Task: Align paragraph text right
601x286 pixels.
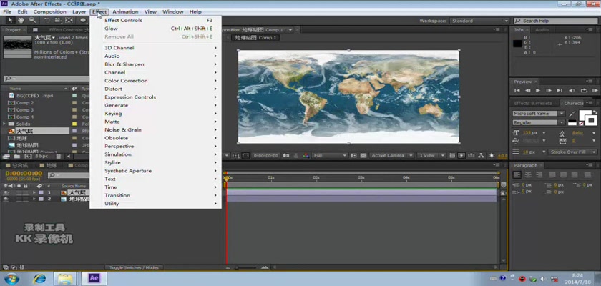Action: [x=539, y=174]
